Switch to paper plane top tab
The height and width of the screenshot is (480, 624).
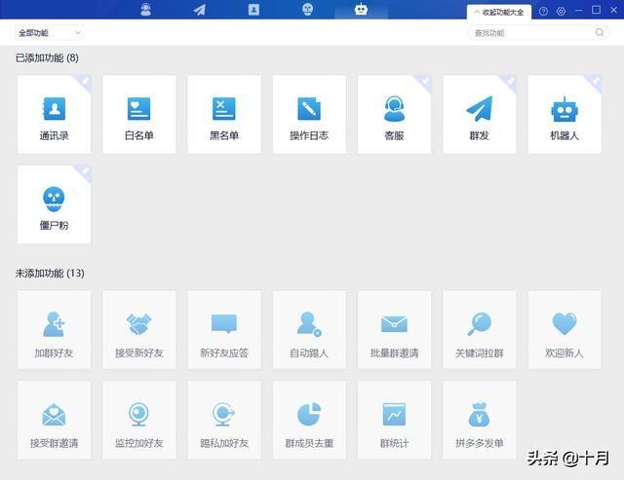point(199,10)
